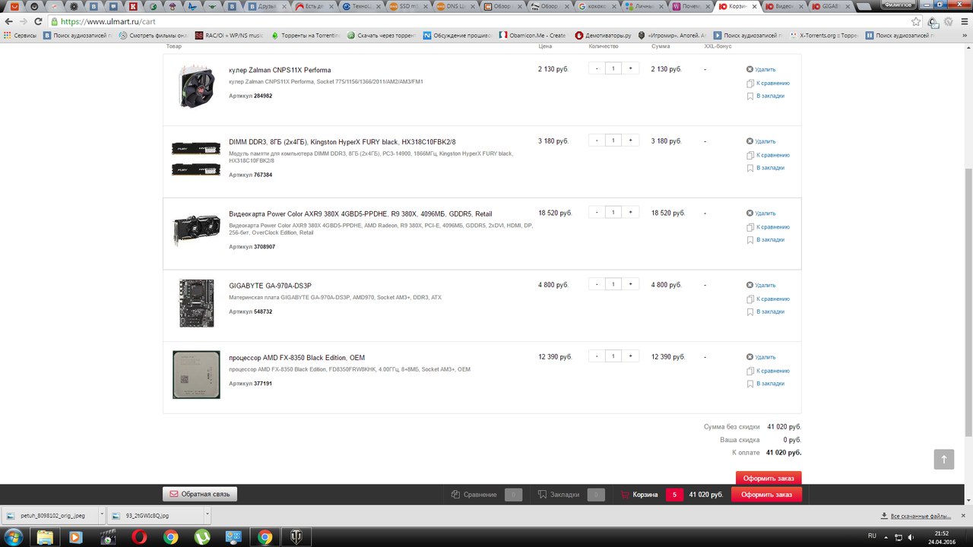Switch to the DNS browser tab
The height and width of the screenshot is (547, 973).
click(458, 6)
